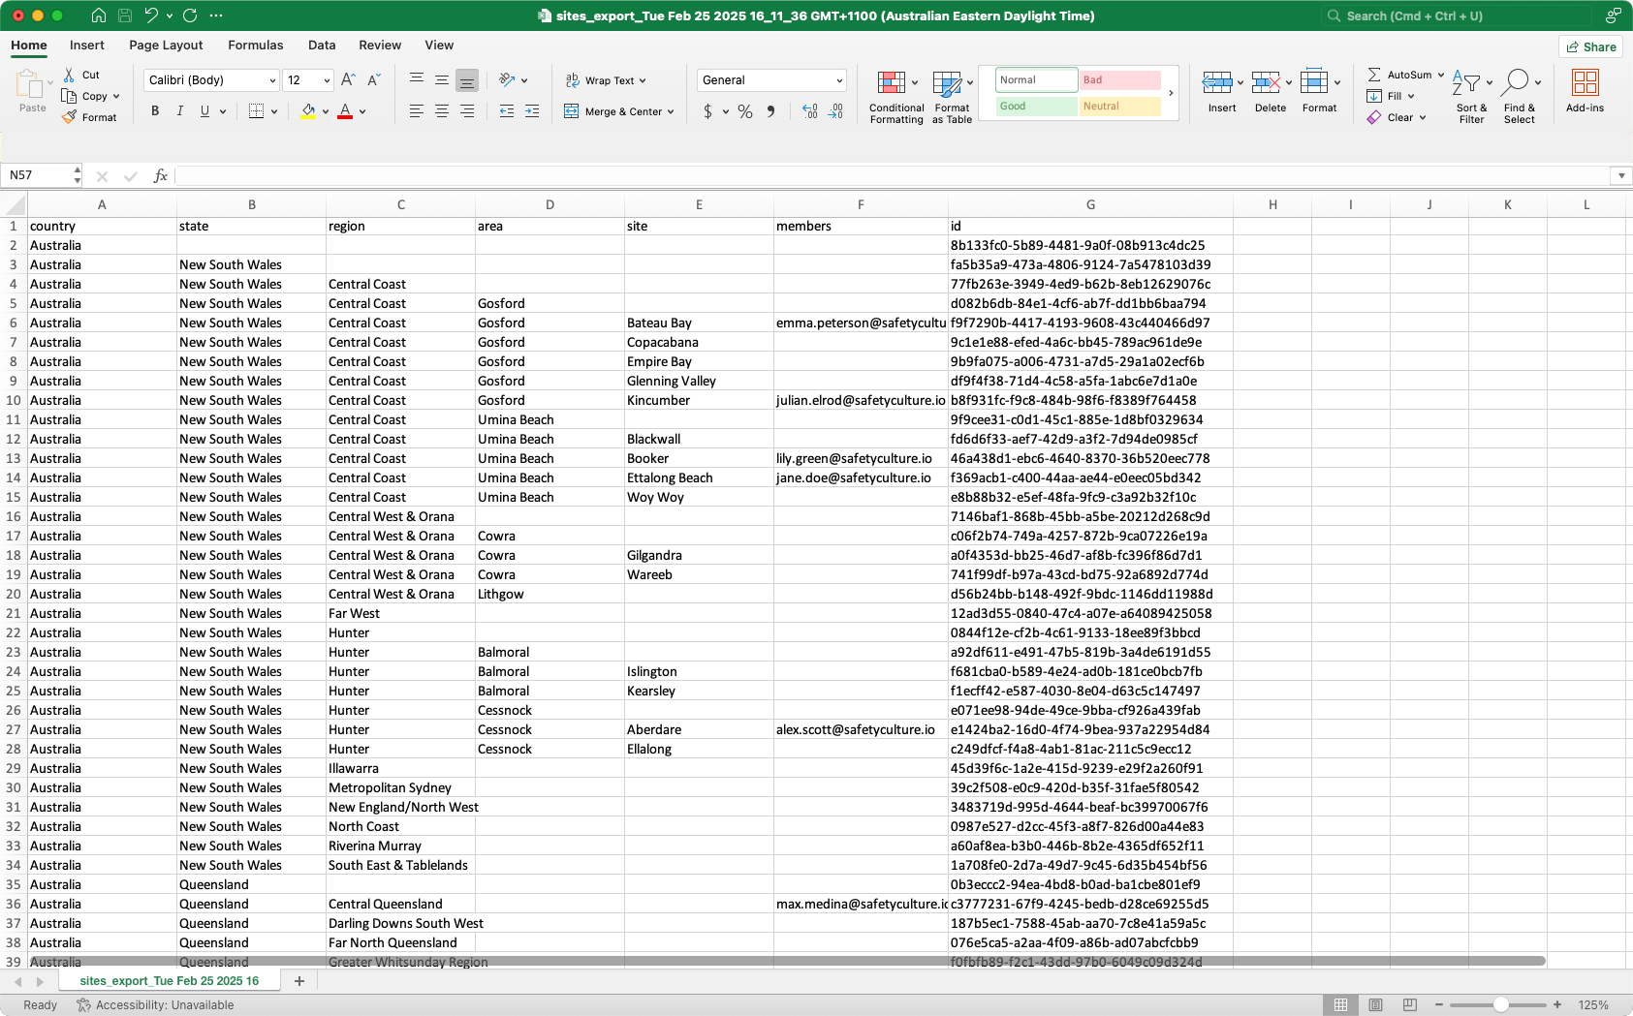Click the Sort & Filter button
This screenshot has width=1633, height=1016.
point(1471,95)
